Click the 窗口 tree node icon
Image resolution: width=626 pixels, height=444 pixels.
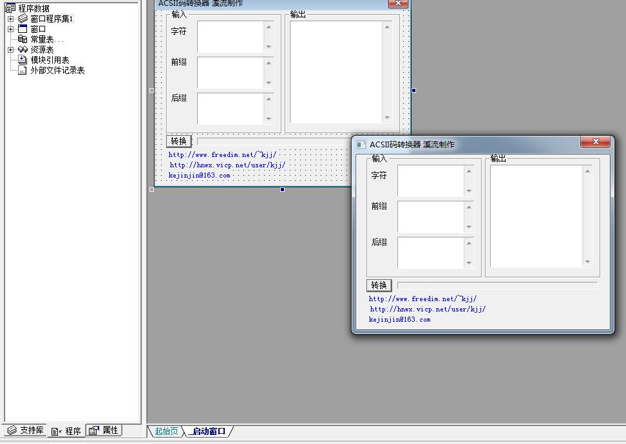(23, 29)
